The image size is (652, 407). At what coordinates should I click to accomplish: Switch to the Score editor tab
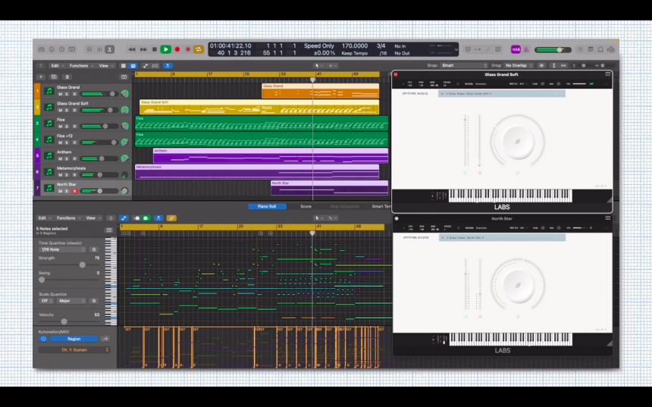(x=306, y=206)
